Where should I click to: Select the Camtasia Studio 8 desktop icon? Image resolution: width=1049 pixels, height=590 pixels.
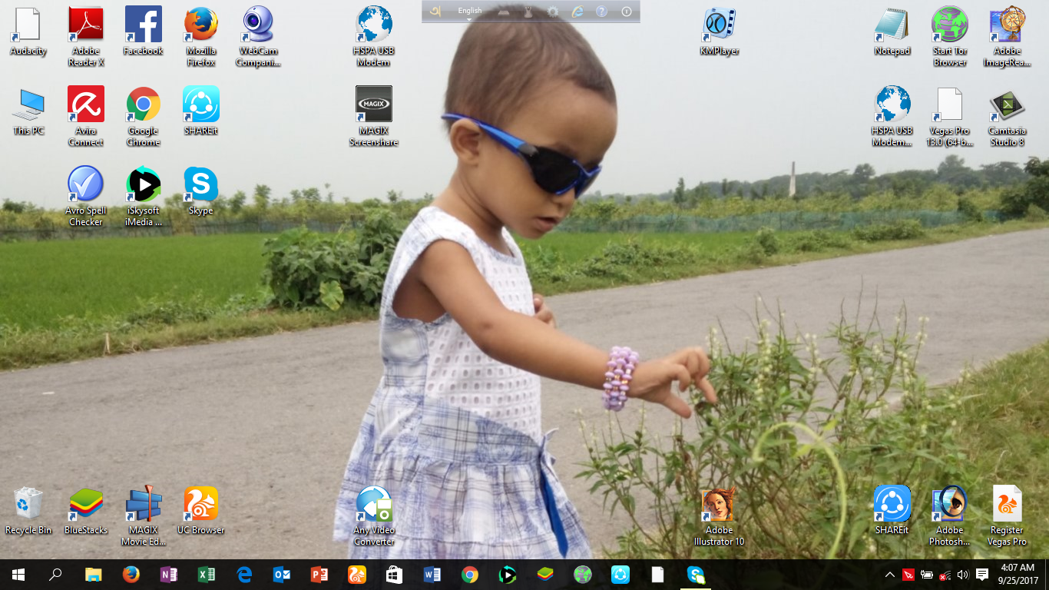pos(1007,117)
